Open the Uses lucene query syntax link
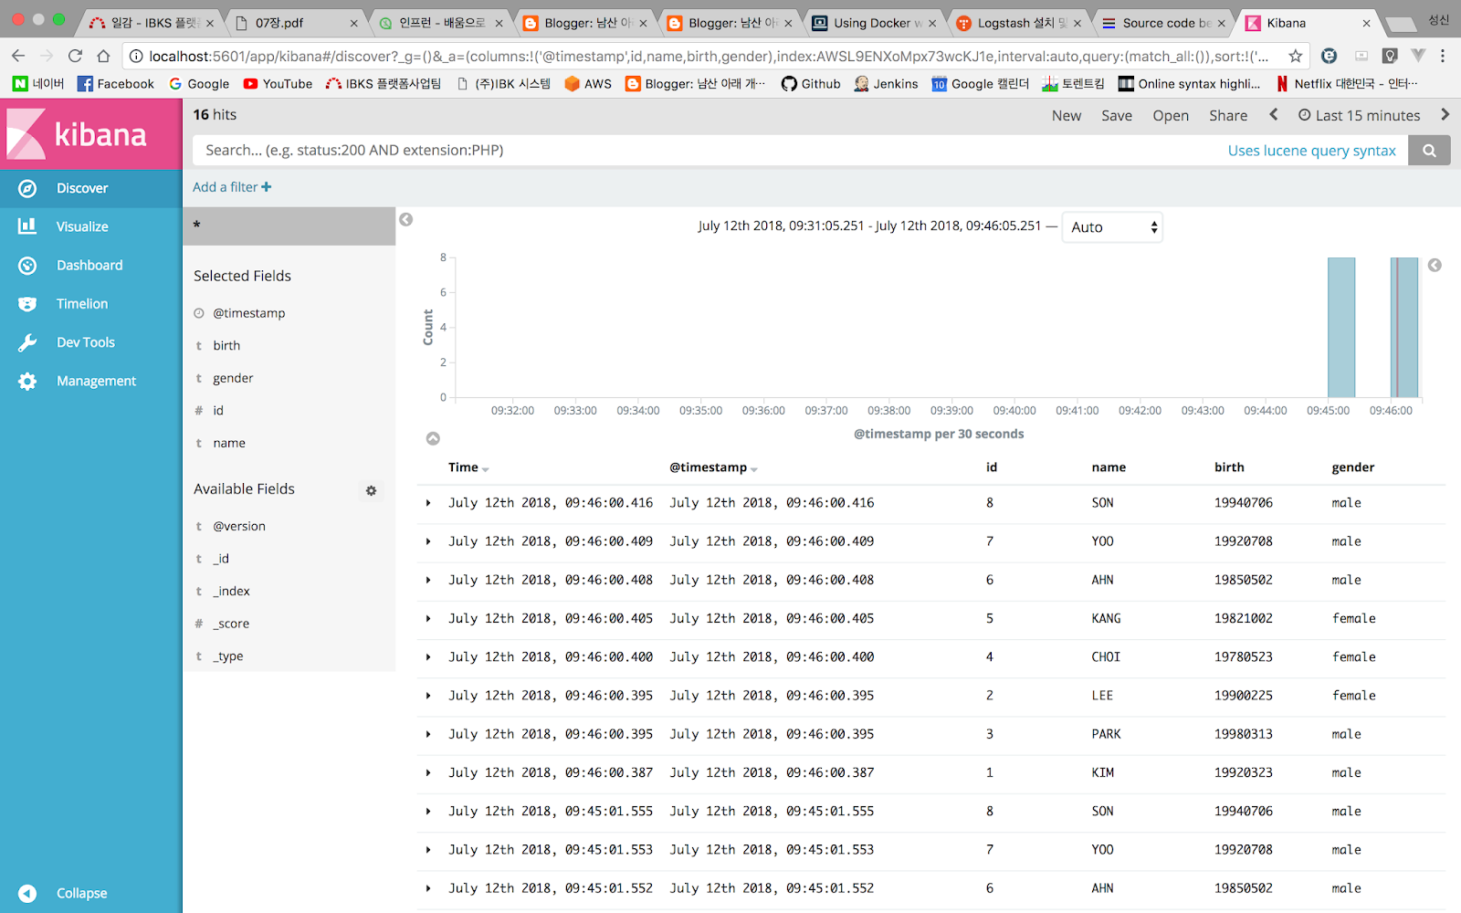The height and width of the screenshot is (913, 1461). pyautogui.click(x=1311, y=151)
